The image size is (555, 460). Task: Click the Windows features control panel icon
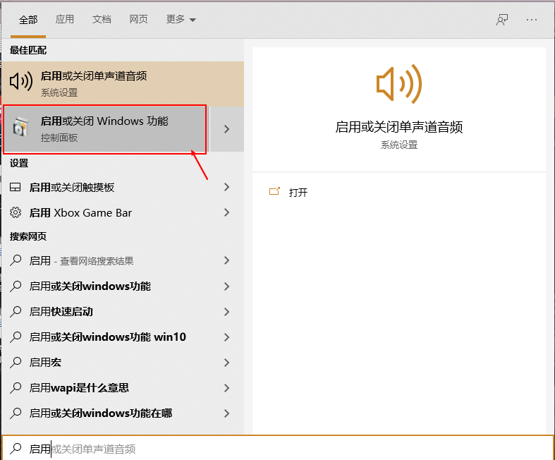(20, 127)
